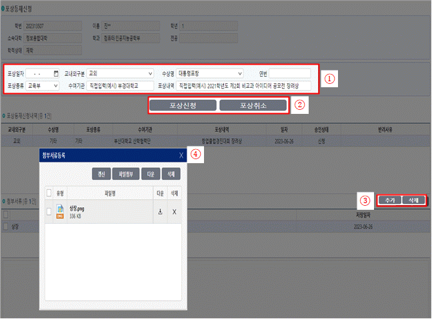This screenshot has width=432, height=319.
Task: Click the 추가 button for attachments
Action: click(389, 200)
